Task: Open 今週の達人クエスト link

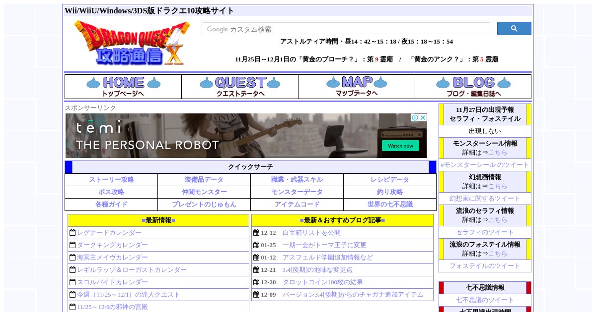Action: [x=129, y=295]
